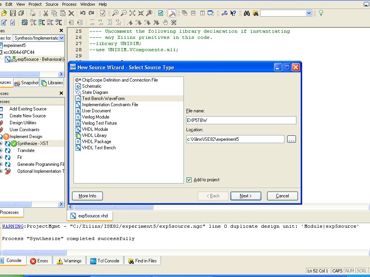The height and width of the screenshot is (277, 370).
Task: Switch to the Libraries tab
Action: coord(52,83)
